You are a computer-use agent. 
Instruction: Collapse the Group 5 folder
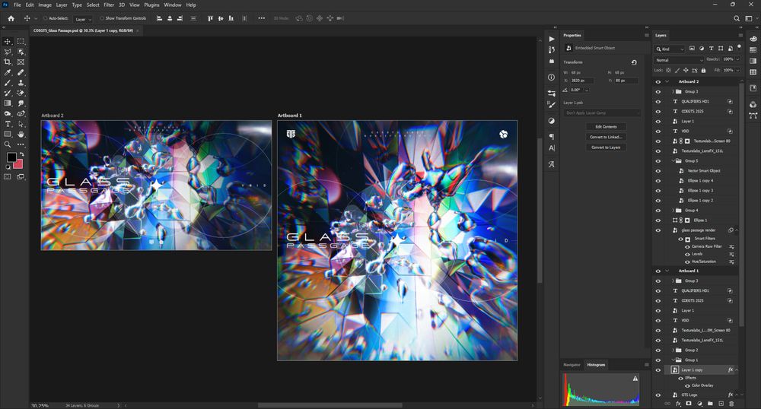point(673,161)
